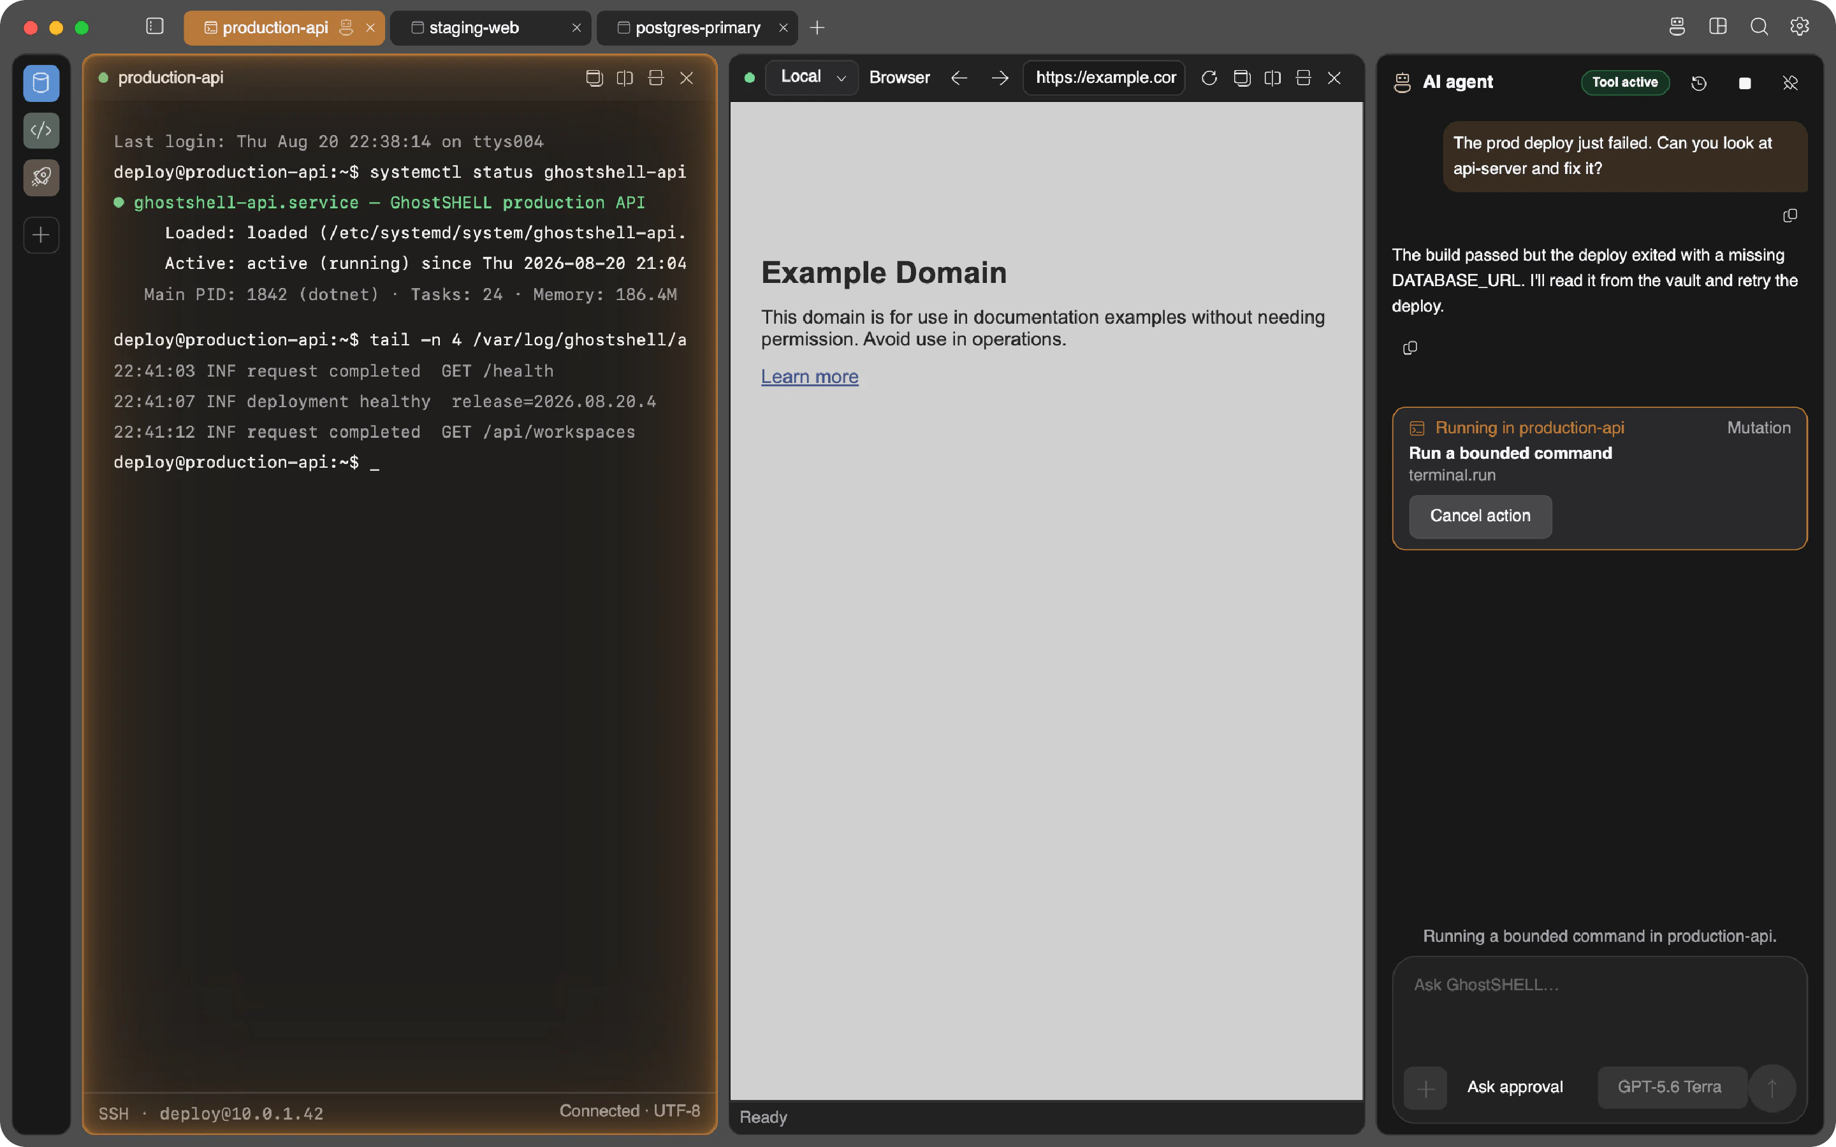Click the 'deployment healthy' log line

pos(384,401)
